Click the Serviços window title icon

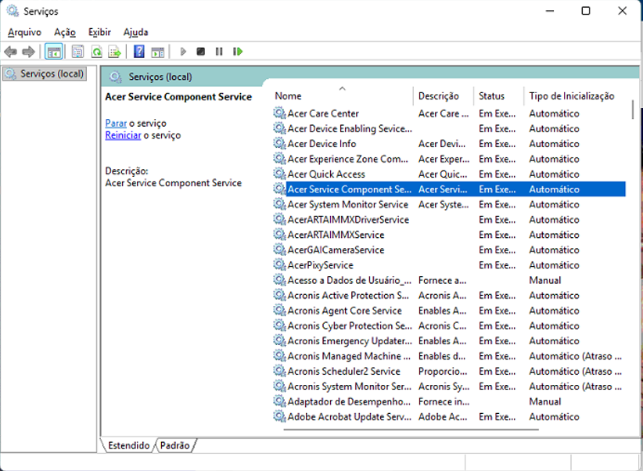point(13,11)
